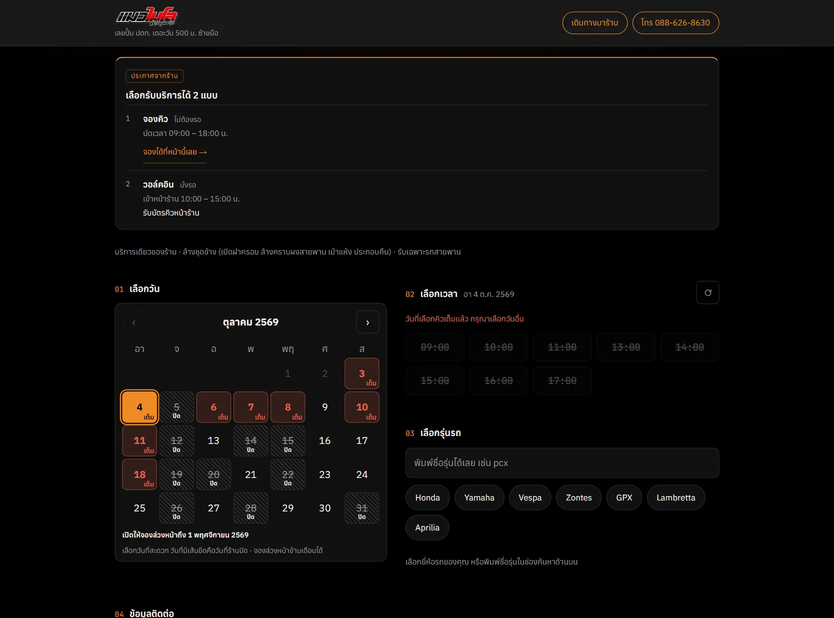The width and height of the screenshot is (834, 618).
Task: Select the 17:00 time slot
Action: point(562,380)
